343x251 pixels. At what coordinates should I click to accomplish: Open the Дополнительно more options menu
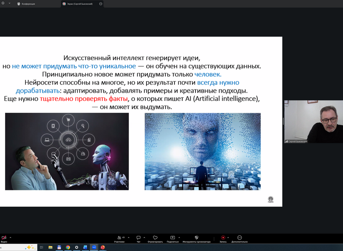click(x=239, y=238)
